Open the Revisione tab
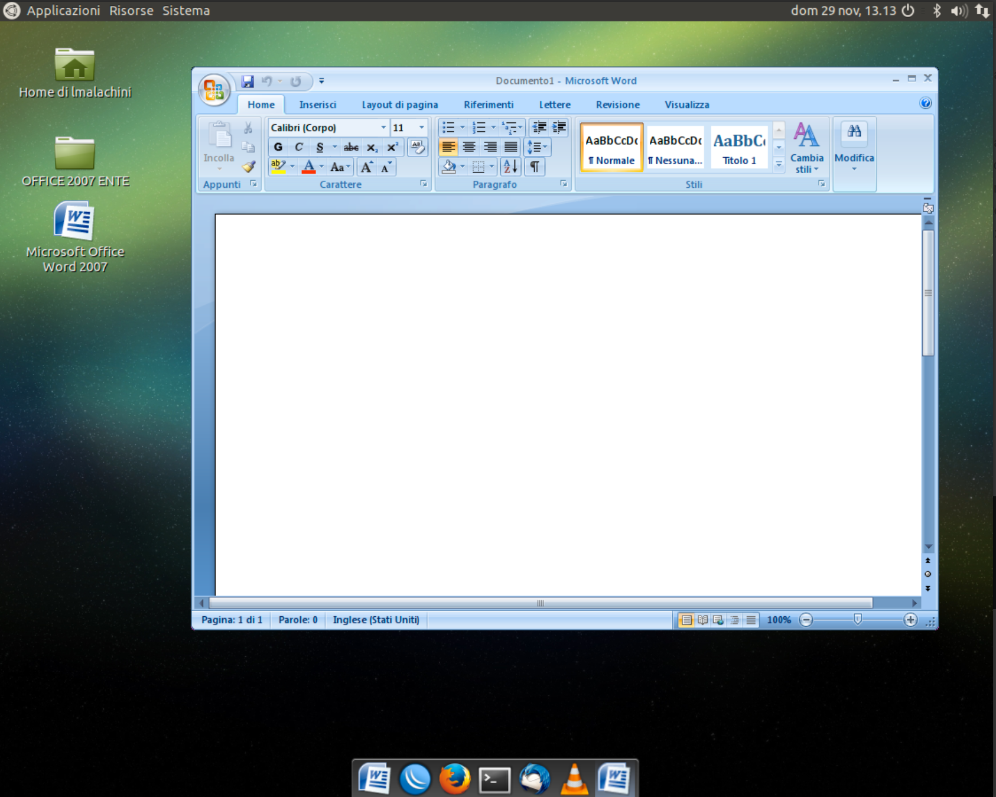 tap(618, 105)
